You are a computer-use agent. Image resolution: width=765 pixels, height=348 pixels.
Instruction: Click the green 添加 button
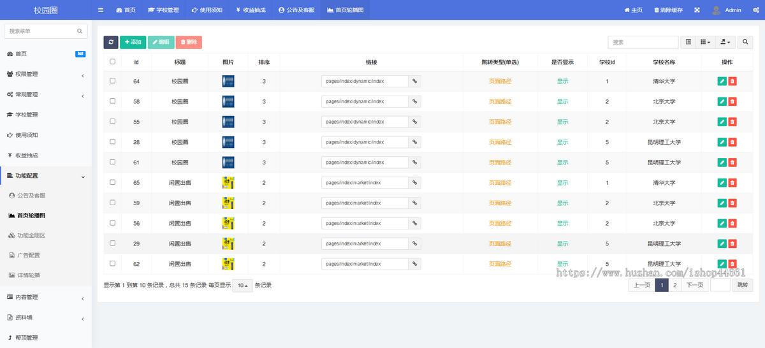[133, 42]
